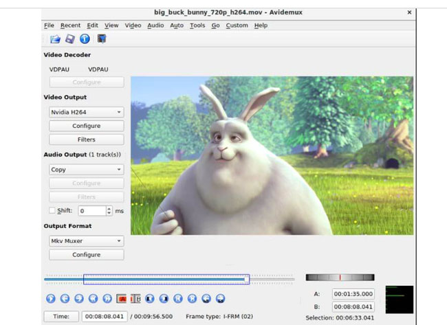This screenshot has width=447, height=325.
Task: Close the Avidemux window
Action: tap(409, 12)
